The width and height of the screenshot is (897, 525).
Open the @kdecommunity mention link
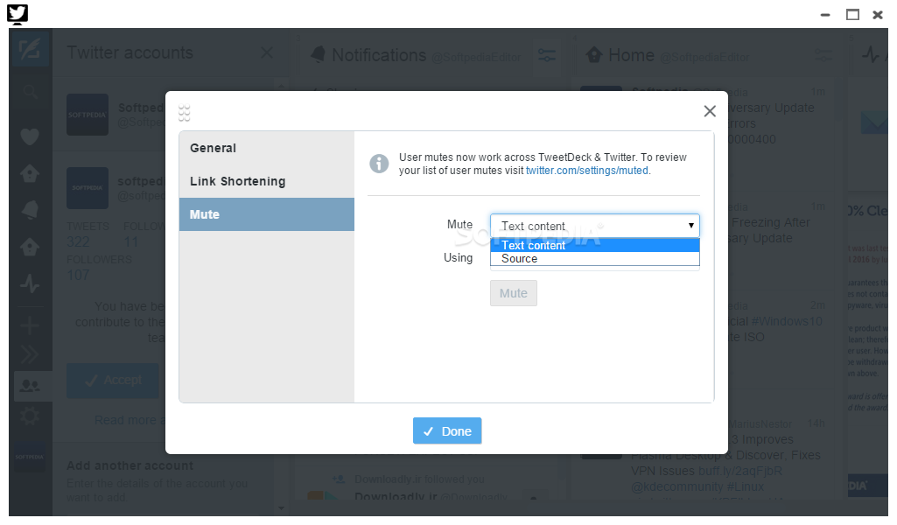[676, 486]
